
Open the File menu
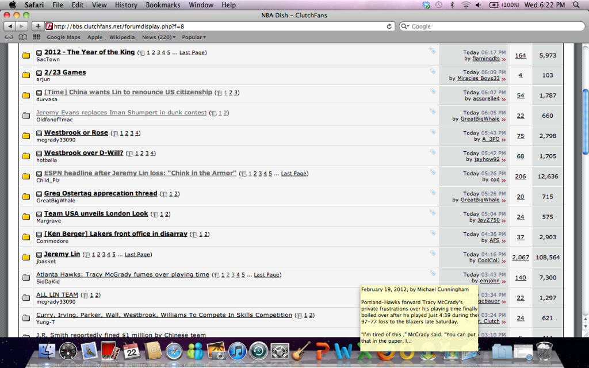tap(58, 5)
